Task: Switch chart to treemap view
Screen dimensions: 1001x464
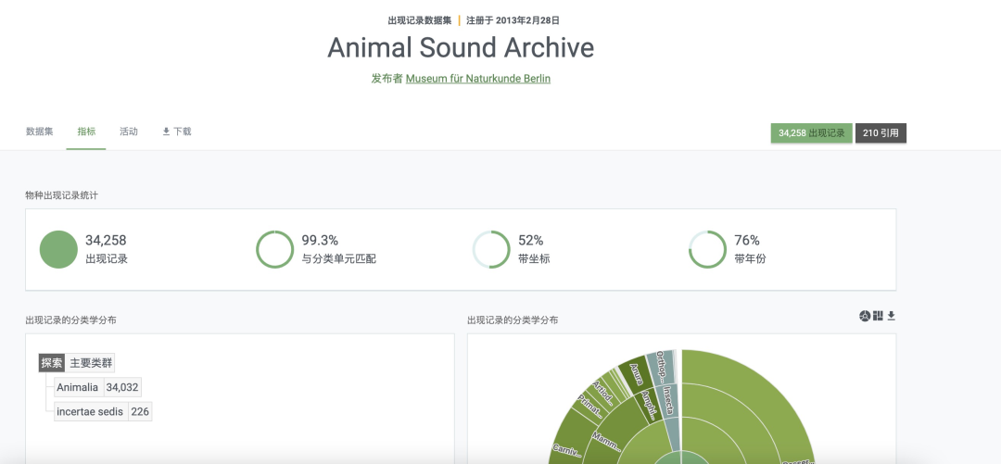Action: point(878,317)
